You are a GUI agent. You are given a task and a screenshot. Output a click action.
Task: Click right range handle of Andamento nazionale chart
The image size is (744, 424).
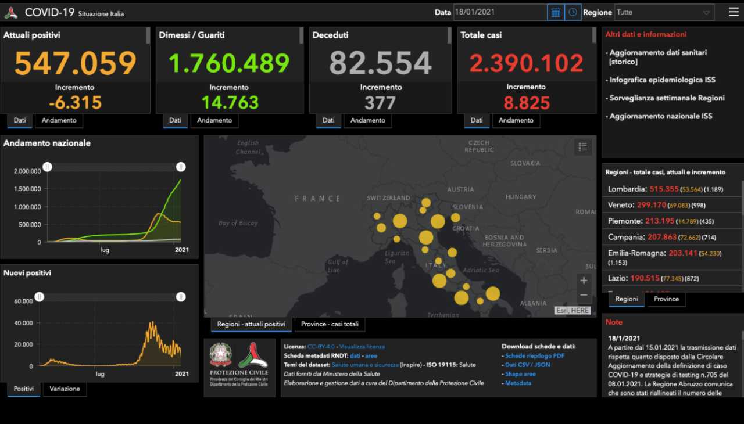(x=181, y=167)
